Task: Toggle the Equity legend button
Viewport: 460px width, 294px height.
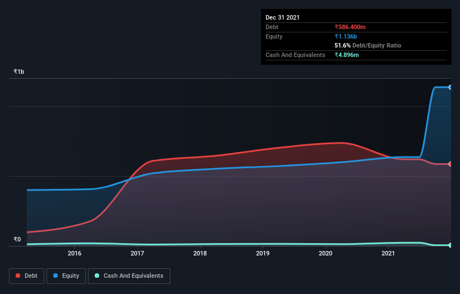Action: click(66, 276)
